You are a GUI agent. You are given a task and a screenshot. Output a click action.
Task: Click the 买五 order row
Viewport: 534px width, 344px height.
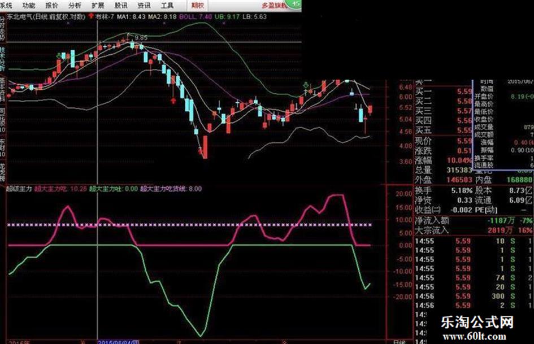[444, 130]
